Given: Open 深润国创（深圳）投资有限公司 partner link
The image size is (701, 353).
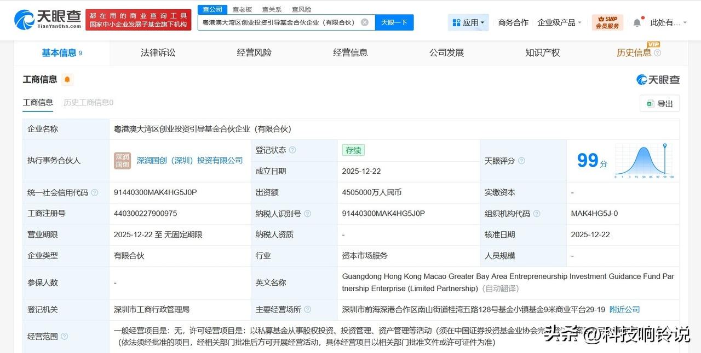Looking at the screenshot, I should [189, 160].
